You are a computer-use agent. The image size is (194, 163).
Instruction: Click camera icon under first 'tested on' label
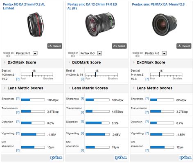pos(8,56)
